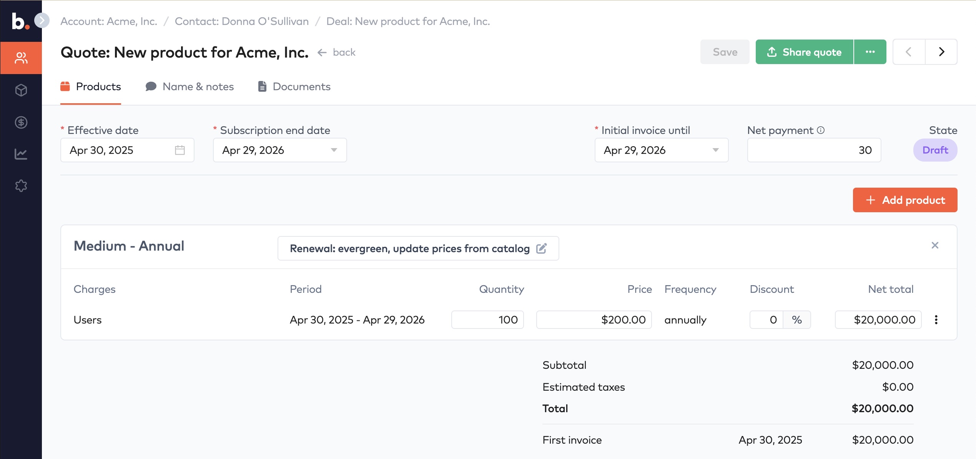Click the back arrow link
This screenshot has width=976, height=459.
tap(336, 52)
